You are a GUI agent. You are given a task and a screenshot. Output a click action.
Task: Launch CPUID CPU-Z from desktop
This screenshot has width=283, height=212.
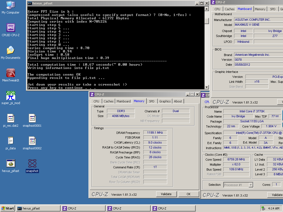(11, 28)
